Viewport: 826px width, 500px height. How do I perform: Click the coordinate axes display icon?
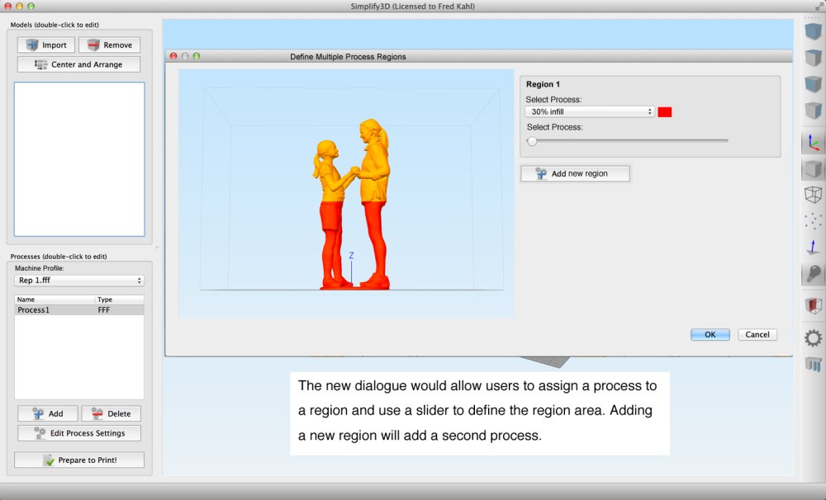814,142
